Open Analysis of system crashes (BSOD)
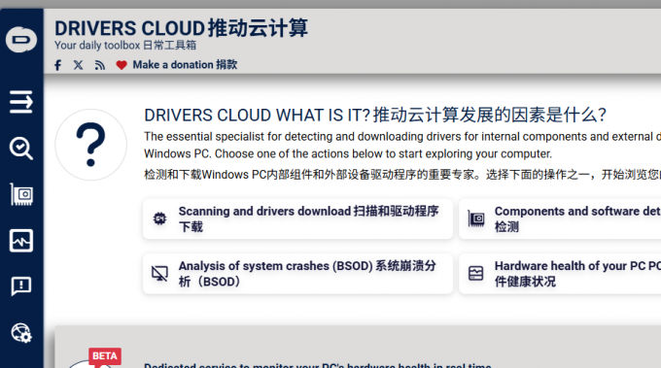 (x=297, y=274)
